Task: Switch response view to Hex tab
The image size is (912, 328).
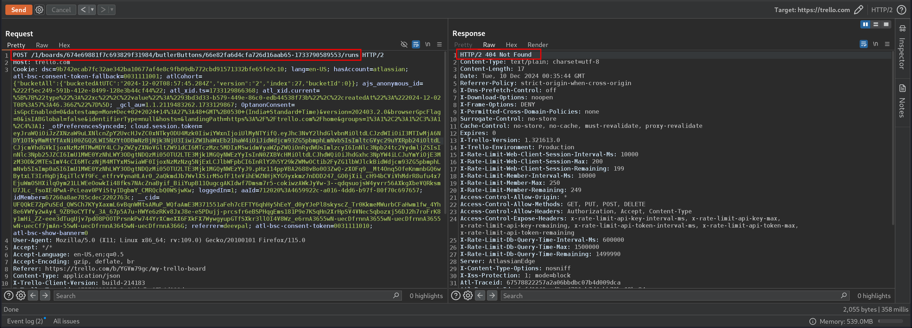Action: [x=511, y=45]
